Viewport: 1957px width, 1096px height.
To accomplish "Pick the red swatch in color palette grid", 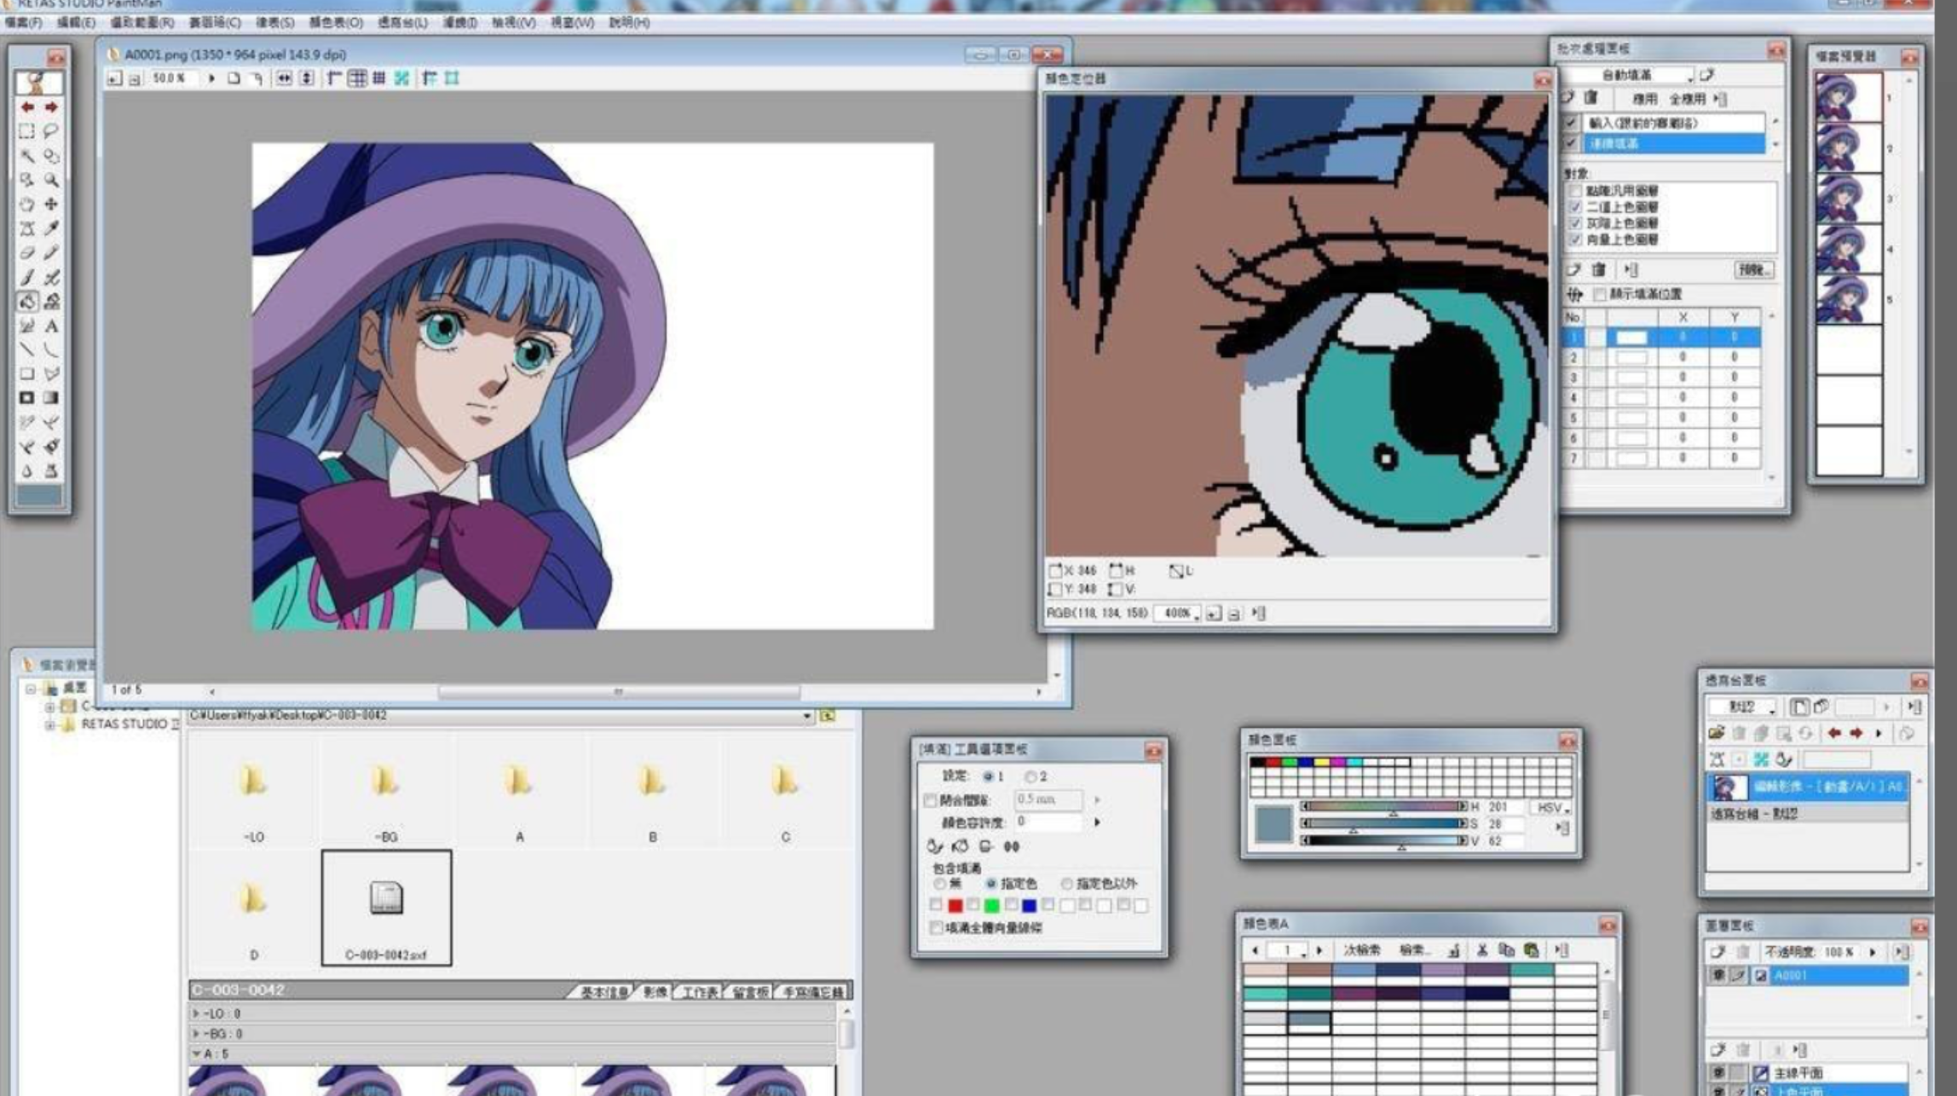I will tap(1273, 762).
